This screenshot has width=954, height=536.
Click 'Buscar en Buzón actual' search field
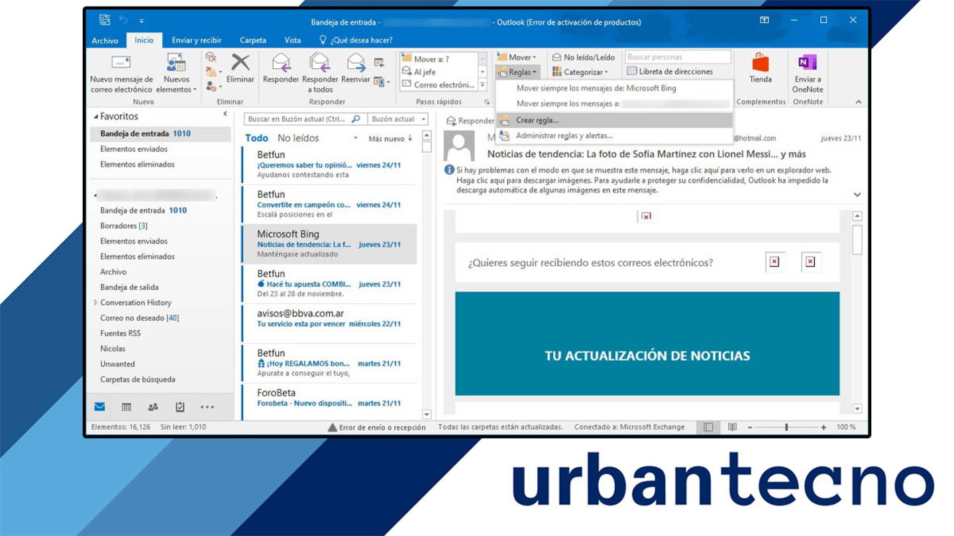[x=305, y=119]
